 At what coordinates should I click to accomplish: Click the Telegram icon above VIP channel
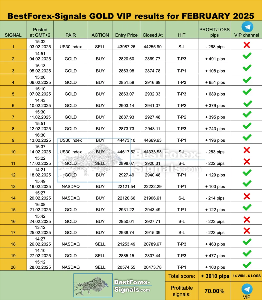[x=247, y=27]
